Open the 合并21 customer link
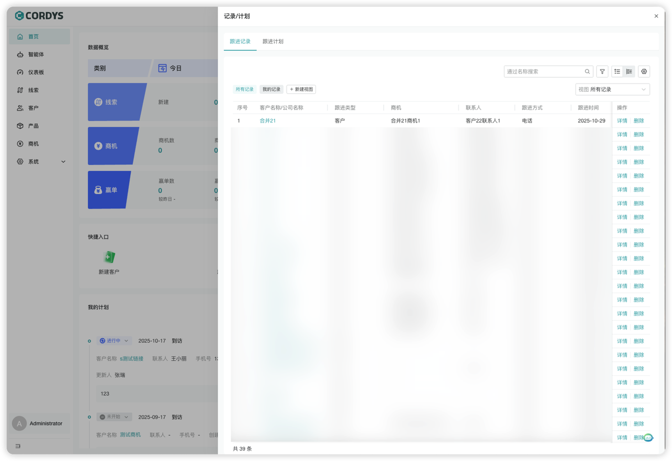The height and width of the screenshot is (461, 672). tap(268, 121)
